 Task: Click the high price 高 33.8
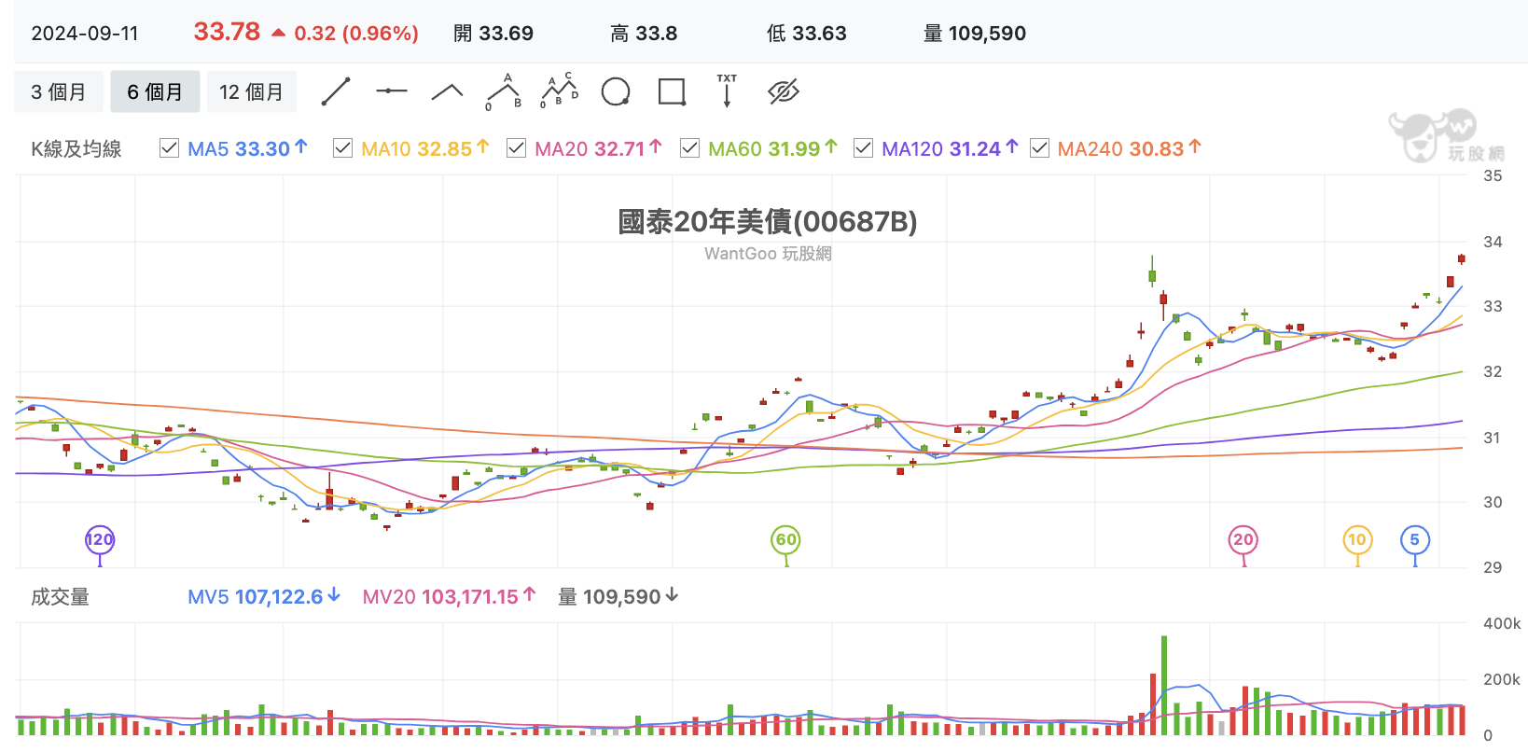(644, 34)
